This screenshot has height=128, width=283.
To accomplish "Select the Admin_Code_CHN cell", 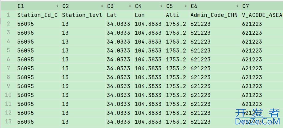I will [x=214, y=15].
